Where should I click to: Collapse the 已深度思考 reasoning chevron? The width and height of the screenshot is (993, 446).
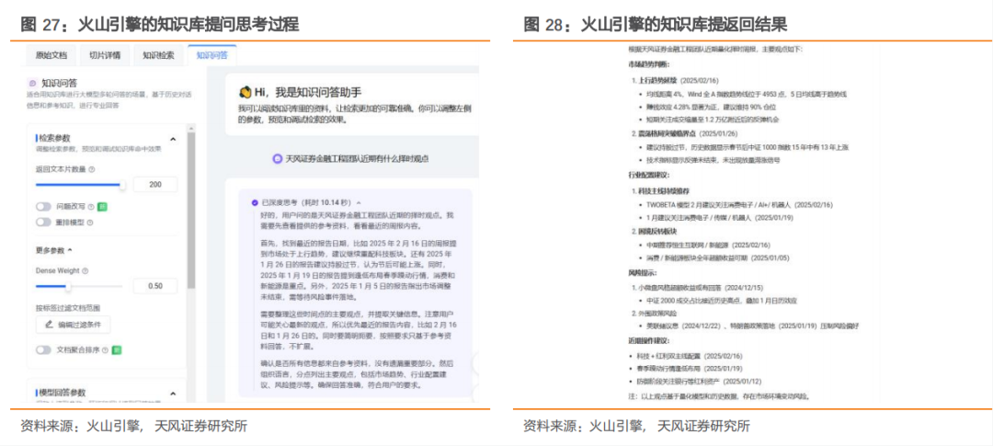(360, 202)
